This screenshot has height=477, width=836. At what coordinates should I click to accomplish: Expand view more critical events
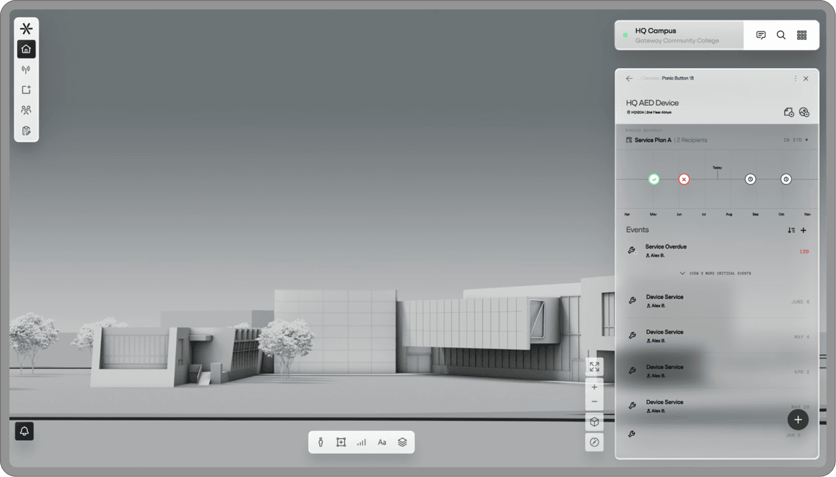(716, 274)
